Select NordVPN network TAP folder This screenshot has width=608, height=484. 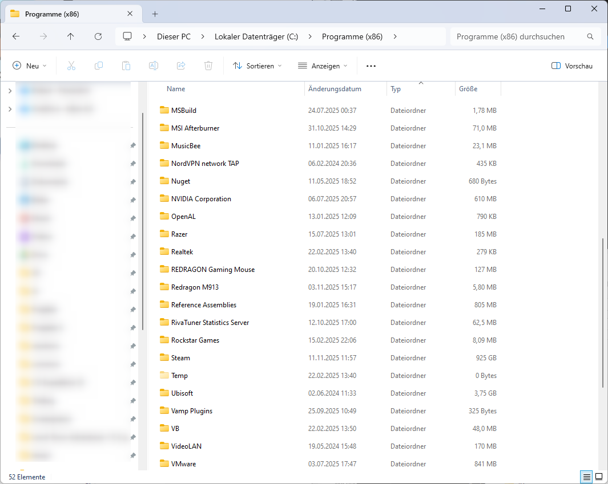pos(205,164)
